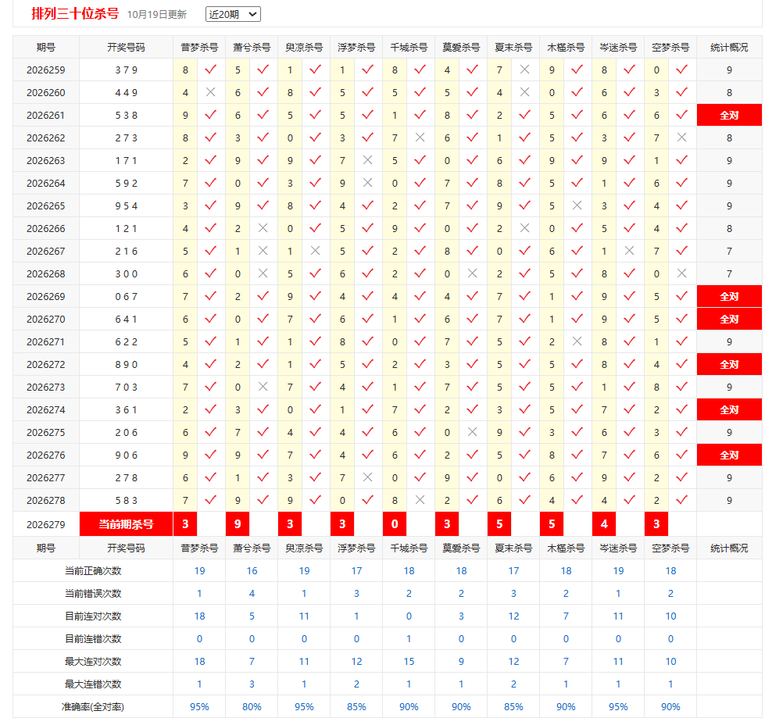Viewport: 765px width, 718px height.
Task: Click the red 全对 badge in row 2026269
Action: (x=729, y=297)
